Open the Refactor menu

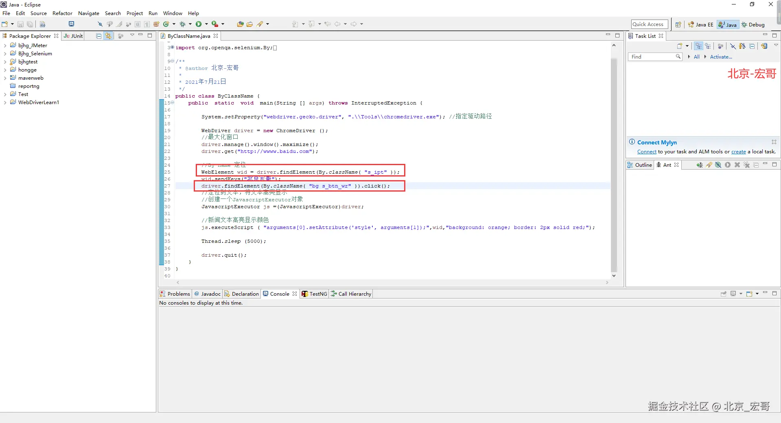62,13
